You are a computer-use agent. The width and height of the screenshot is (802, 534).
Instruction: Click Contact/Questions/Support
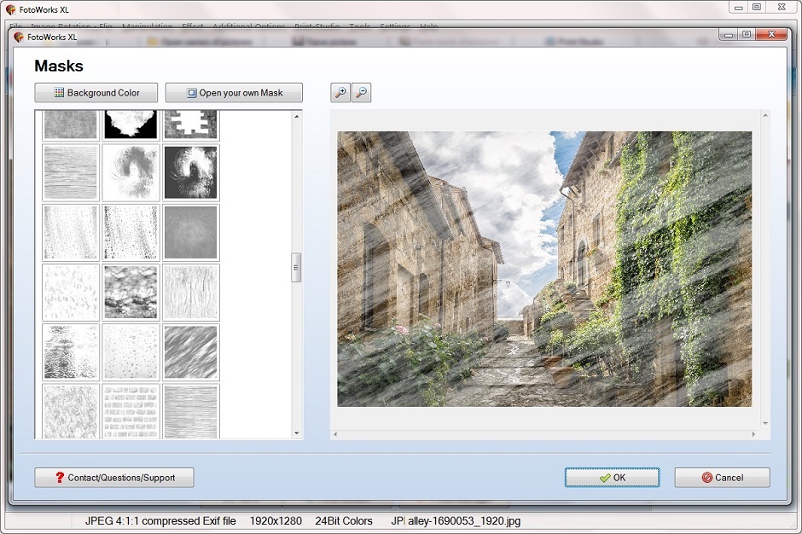(113, 478)
